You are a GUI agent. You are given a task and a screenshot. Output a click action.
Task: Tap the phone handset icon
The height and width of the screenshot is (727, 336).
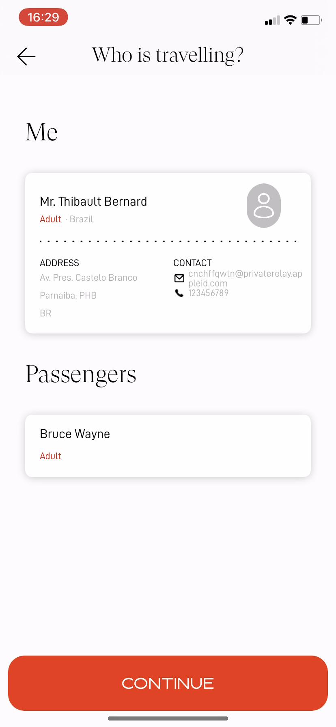179,293
